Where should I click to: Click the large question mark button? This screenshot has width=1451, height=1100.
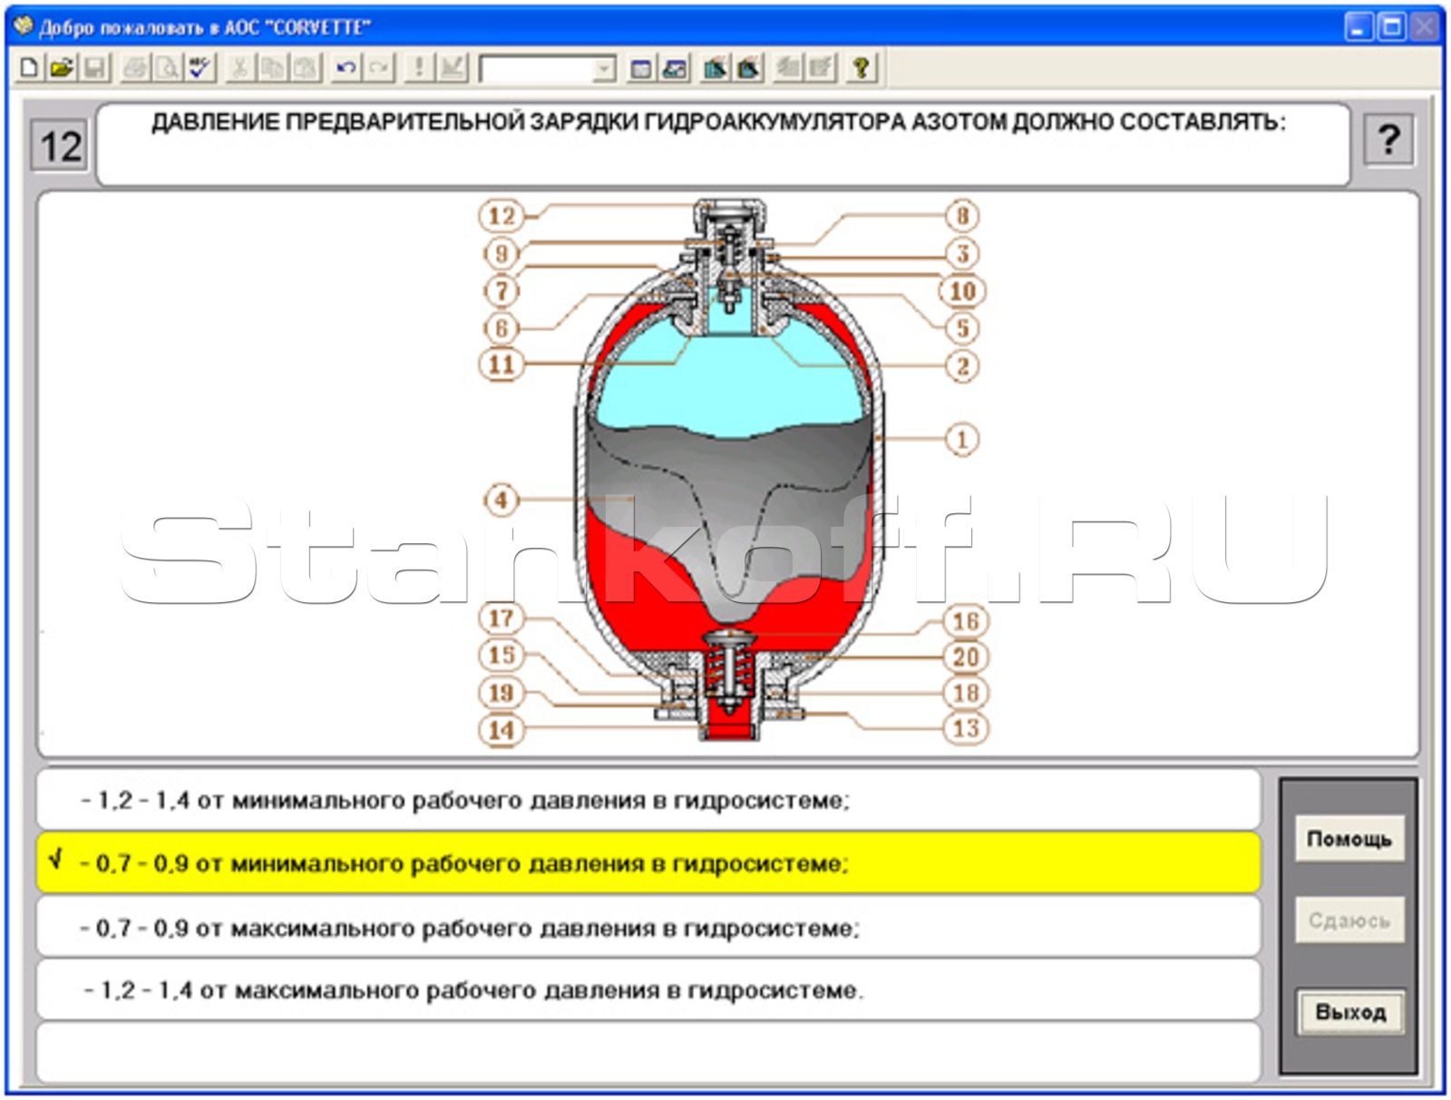[x=1388, y=141]
